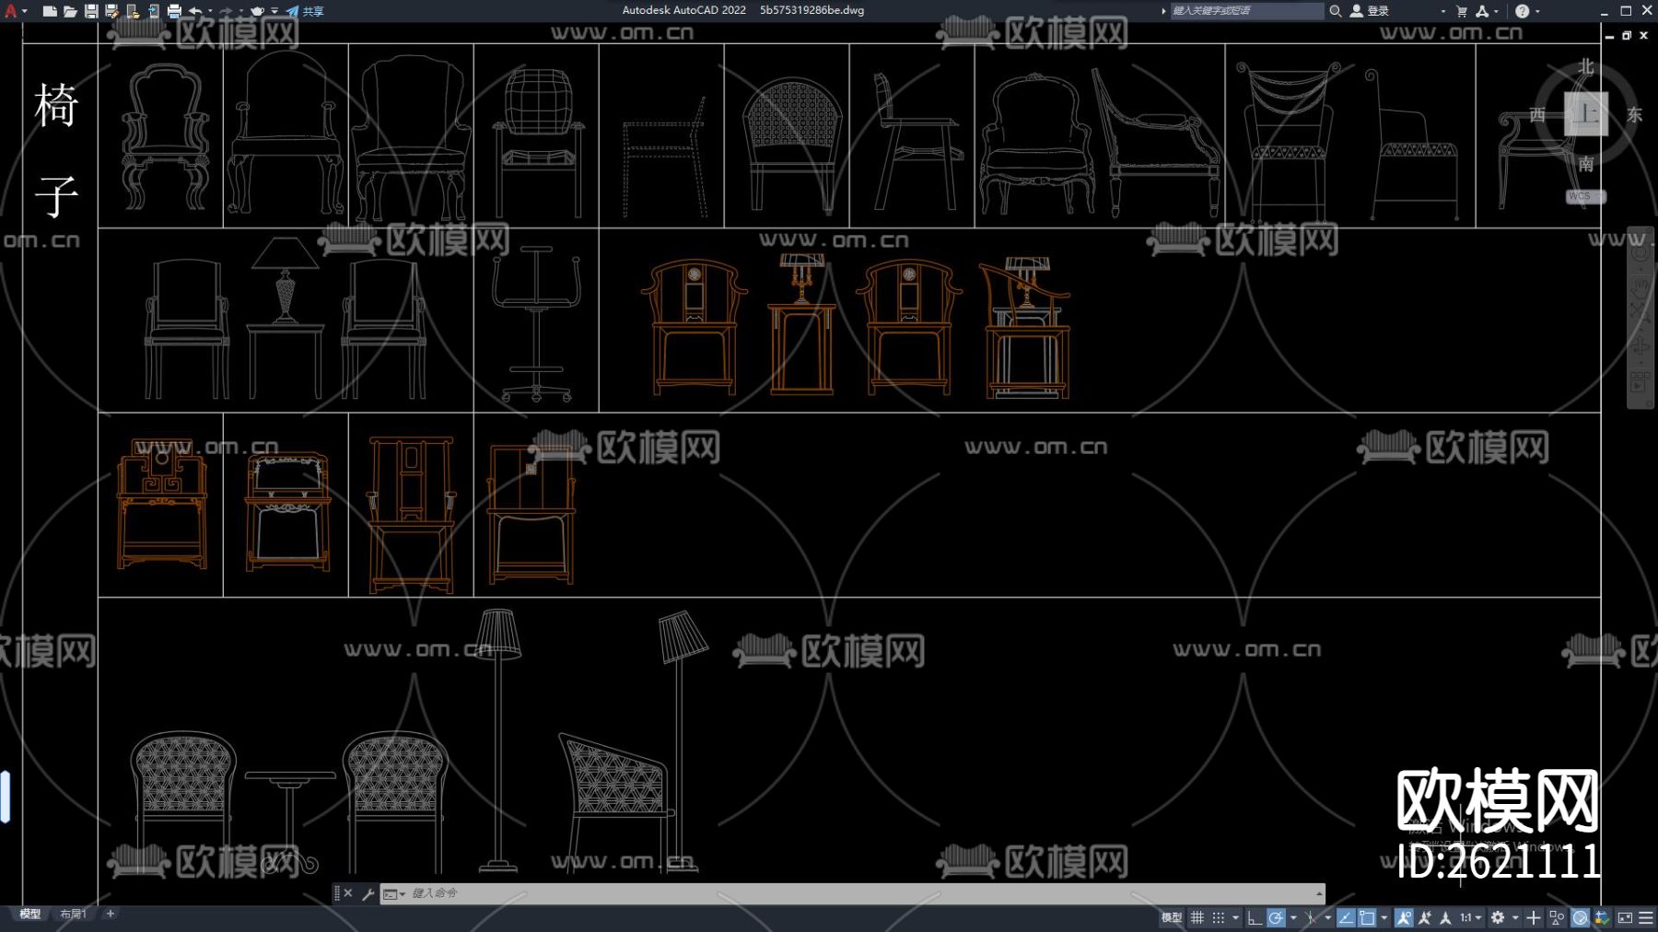Save the drawing with the floppy icon
The width and height of the screenshot is (1658, 932).
pos(91,11)
